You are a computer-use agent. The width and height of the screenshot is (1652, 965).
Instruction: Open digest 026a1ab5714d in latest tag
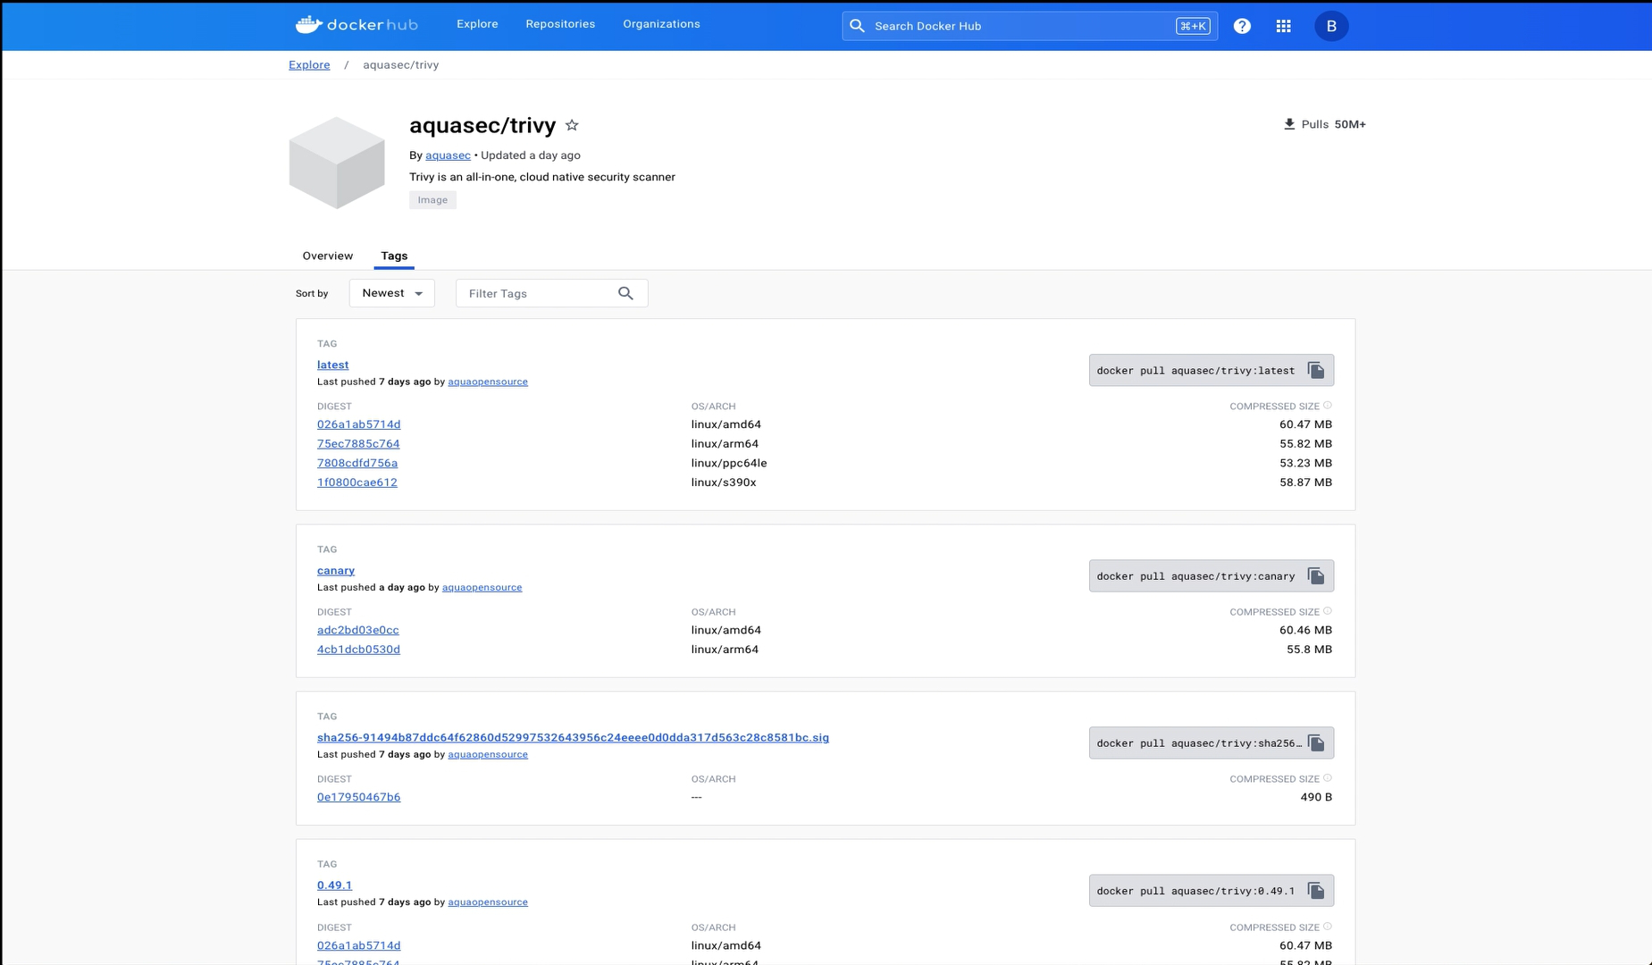(x=358, y=424)
